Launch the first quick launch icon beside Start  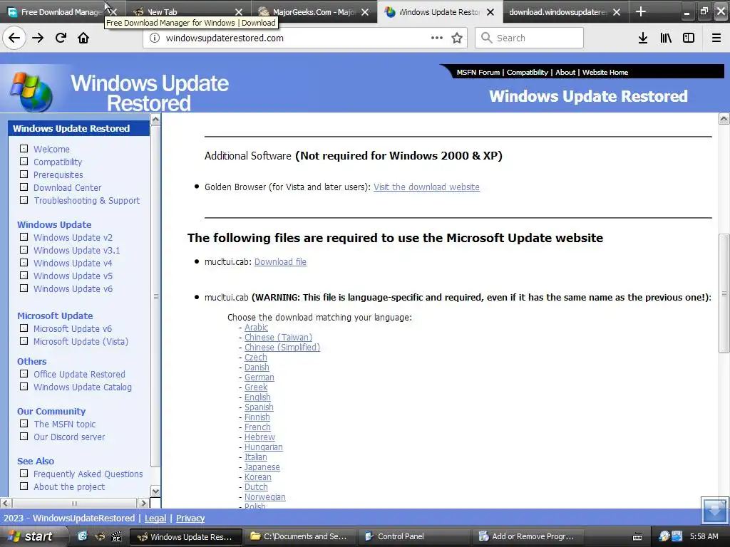click(x=83, y=536)
